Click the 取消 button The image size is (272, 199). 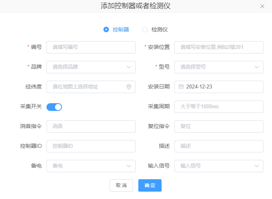point(121,185)
